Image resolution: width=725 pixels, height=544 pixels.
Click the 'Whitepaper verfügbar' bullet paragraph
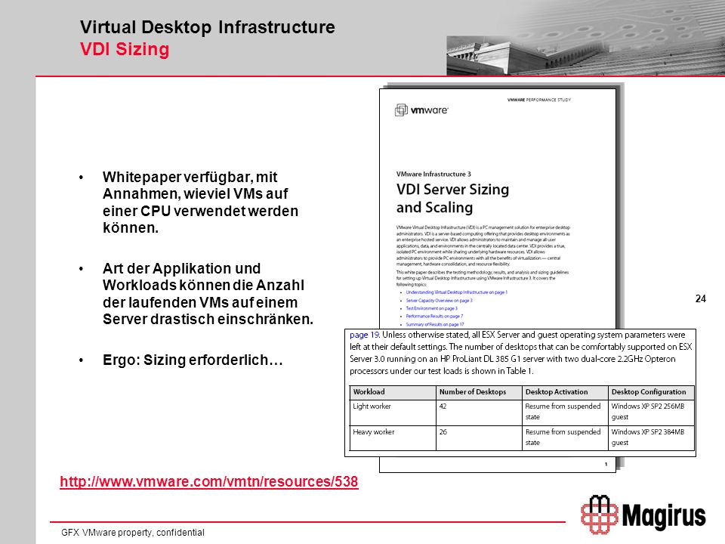click(200, 202)
